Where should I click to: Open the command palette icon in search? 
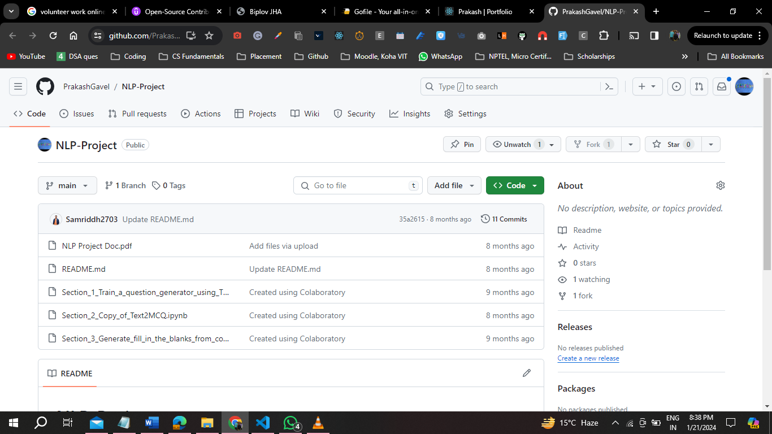tap(609, 86)
